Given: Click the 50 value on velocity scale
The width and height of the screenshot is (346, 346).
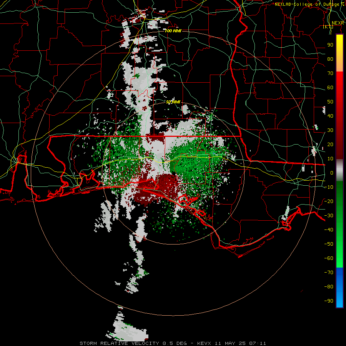Looking at the screenshot, I should point(330,102).
